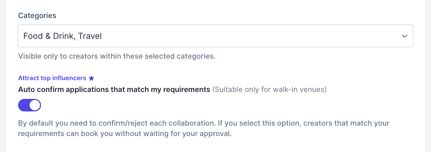Click the "Suitable only for walk-in venues" note
The height and width of the screenshot is (152, 431).
click(269, 90)
